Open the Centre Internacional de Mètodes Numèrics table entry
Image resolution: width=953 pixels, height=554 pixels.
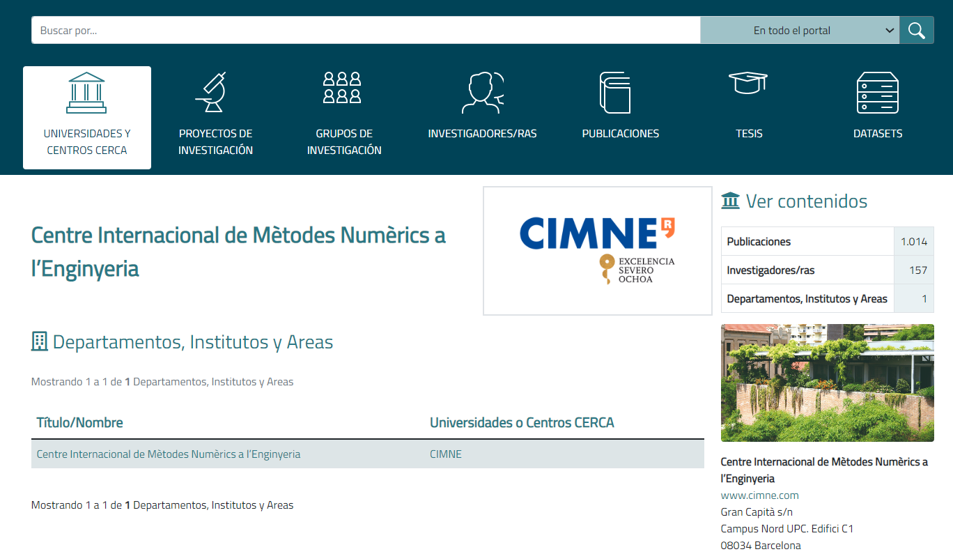[169, 454]
